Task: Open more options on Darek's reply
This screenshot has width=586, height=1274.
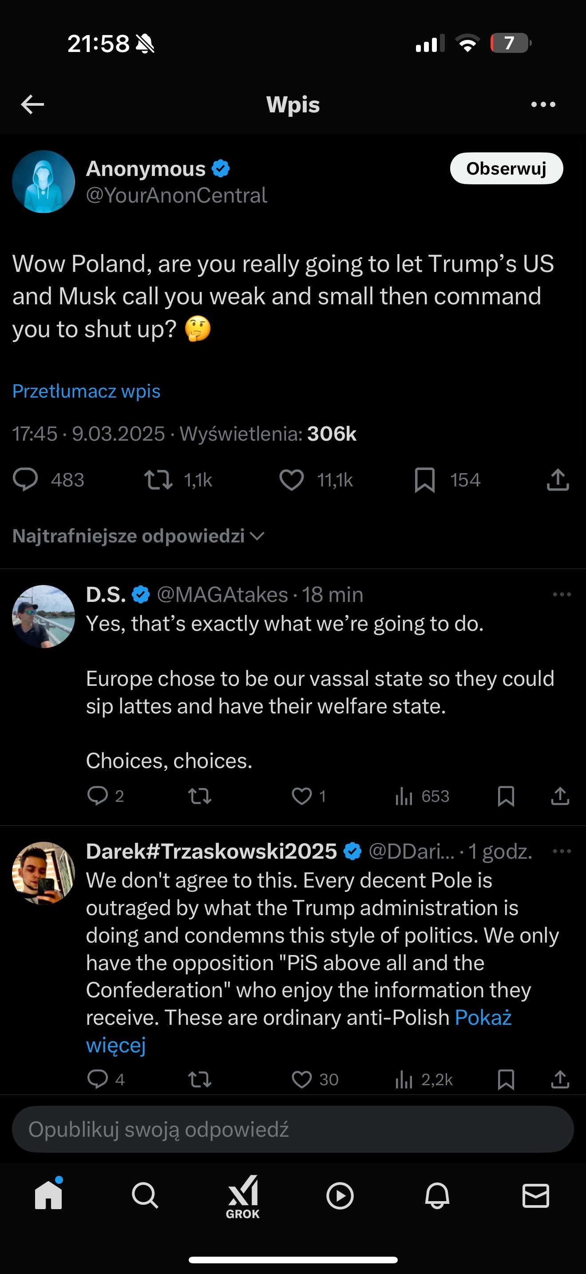Action: pyautogui.click(x=562, y=851)
